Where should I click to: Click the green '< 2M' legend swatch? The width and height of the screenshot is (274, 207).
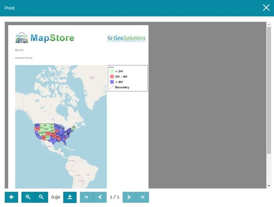click(112, 71)
